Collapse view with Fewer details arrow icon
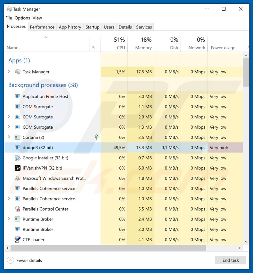Viewport: 253px width, 273px height. (11, 260)
